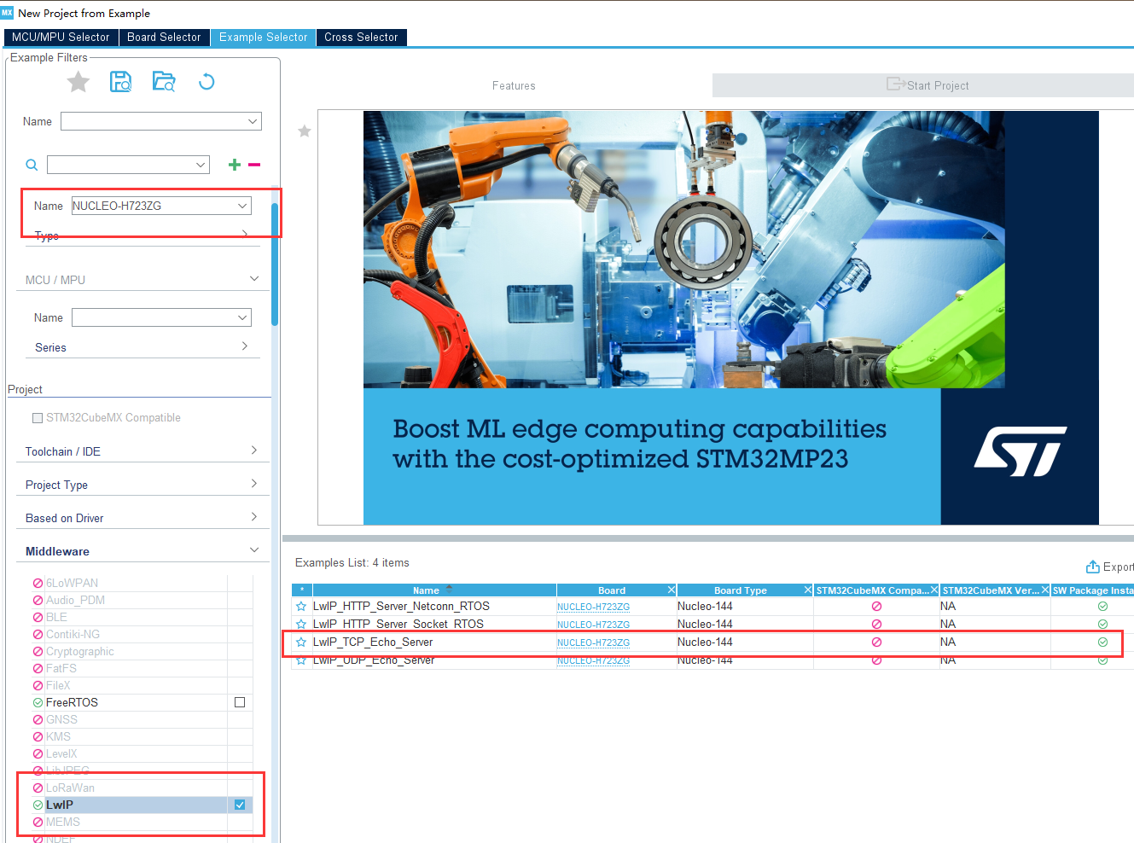
Task: Expand the Series filter
Action: (x=245, y=346)
